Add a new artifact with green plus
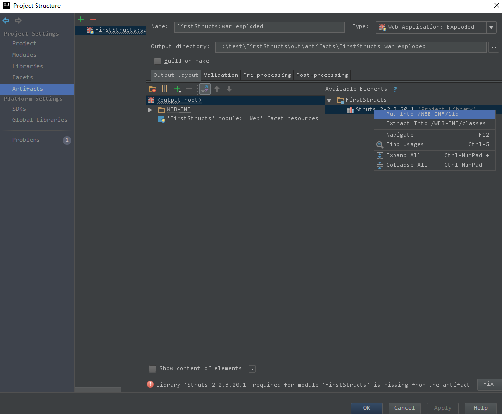502x414 pixels. [81, 20]
